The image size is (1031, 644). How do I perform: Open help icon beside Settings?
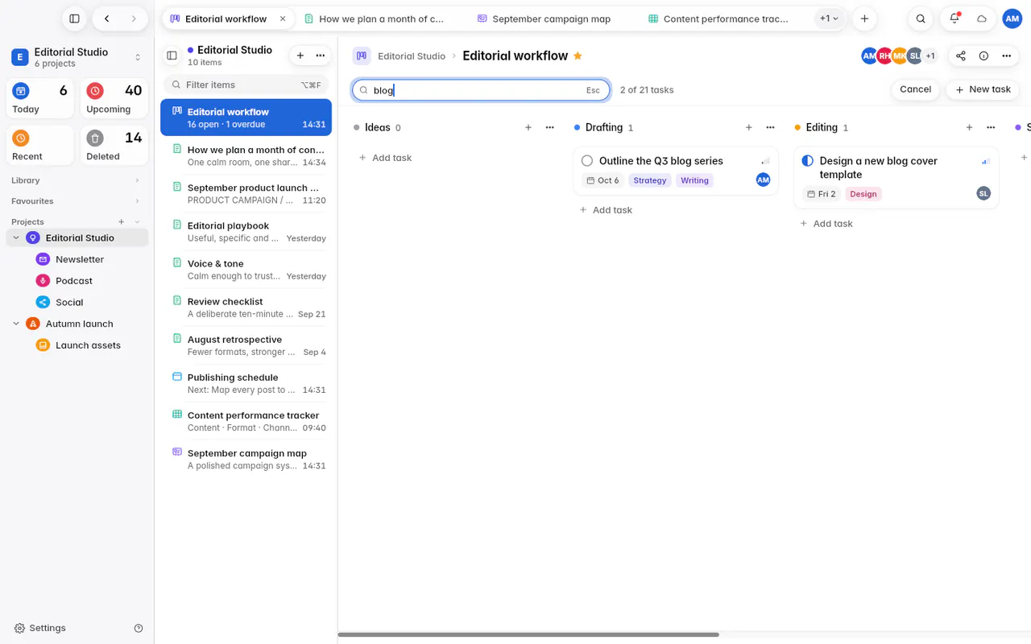click(139, 628)
